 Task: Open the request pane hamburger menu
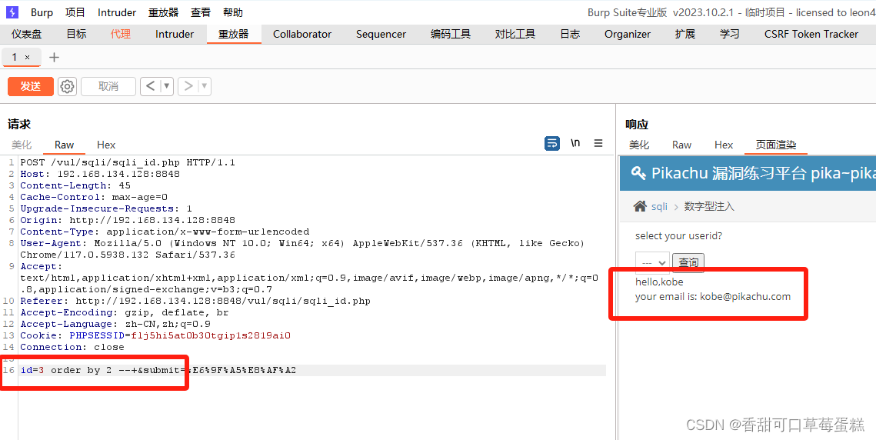(x=598, y=143)
